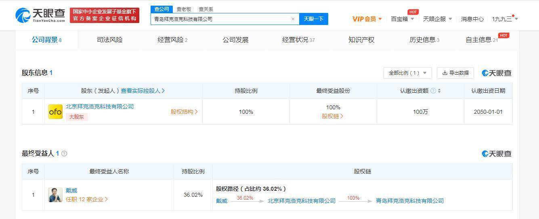Image resolution: width=539 pixels, height=219 pixels.
Task: Open the 知识产权 tab
Action: click(361, 40)
